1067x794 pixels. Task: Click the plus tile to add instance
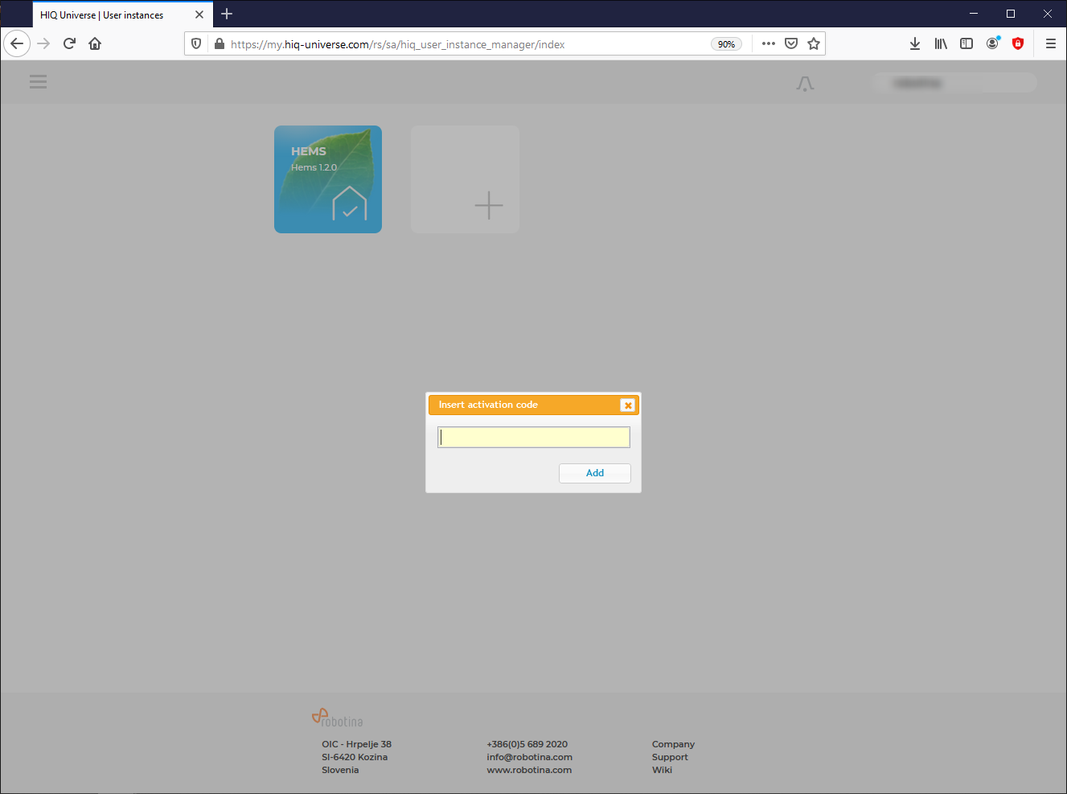point(465,179)
